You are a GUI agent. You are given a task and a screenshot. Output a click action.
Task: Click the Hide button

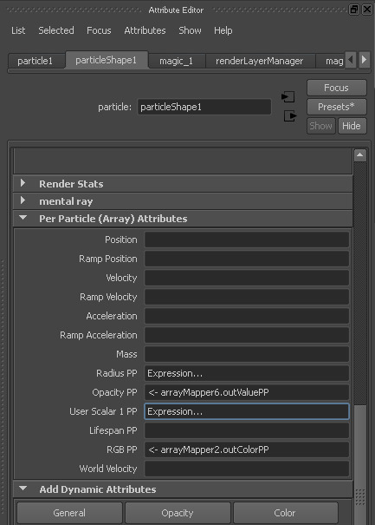tap(352, 126)
